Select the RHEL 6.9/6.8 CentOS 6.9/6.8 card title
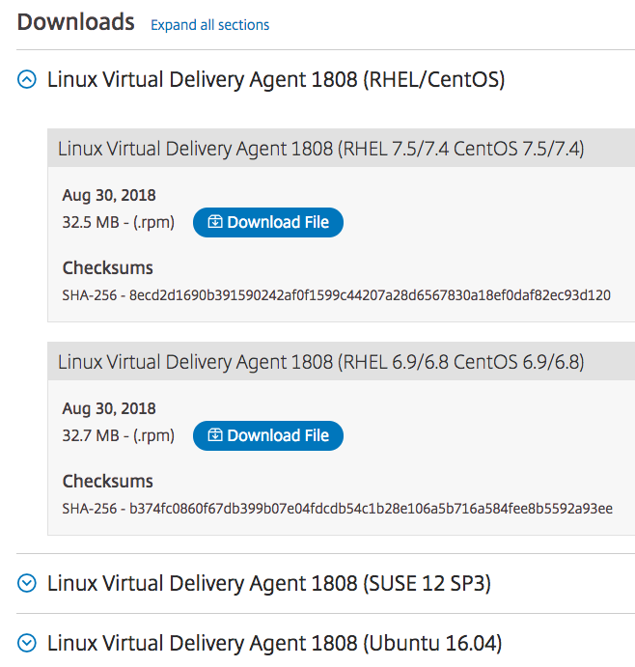 pos(321,362)
